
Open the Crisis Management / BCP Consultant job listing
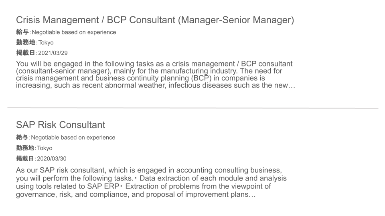point(155,20)
